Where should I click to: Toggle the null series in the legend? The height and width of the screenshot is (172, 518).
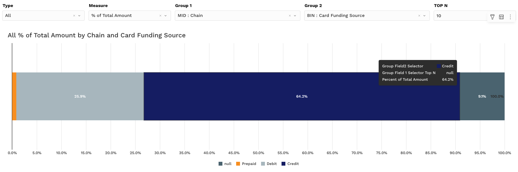point(225,164)
